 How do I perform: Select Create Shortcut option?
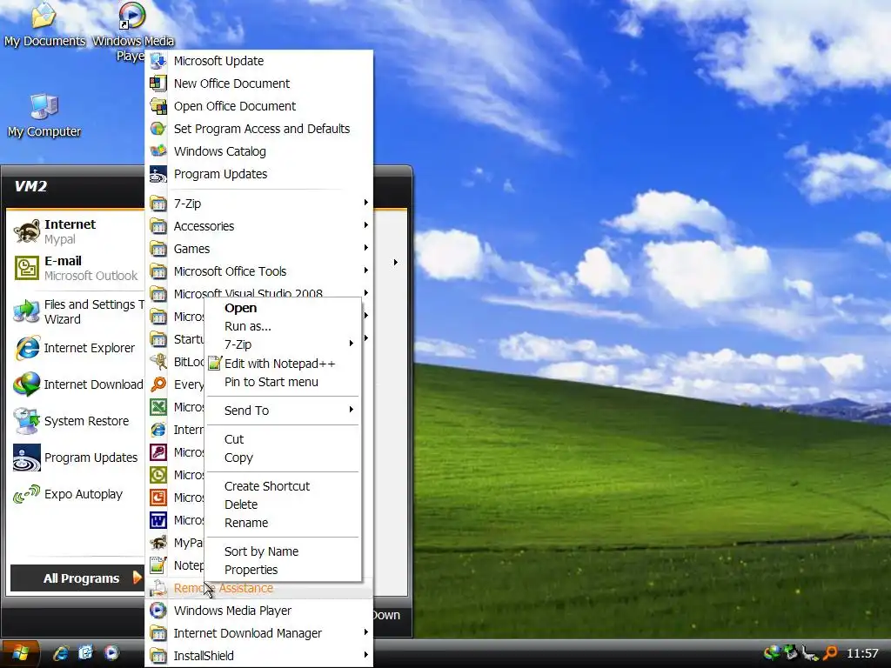pyautogui.click(x=283, y=487)
